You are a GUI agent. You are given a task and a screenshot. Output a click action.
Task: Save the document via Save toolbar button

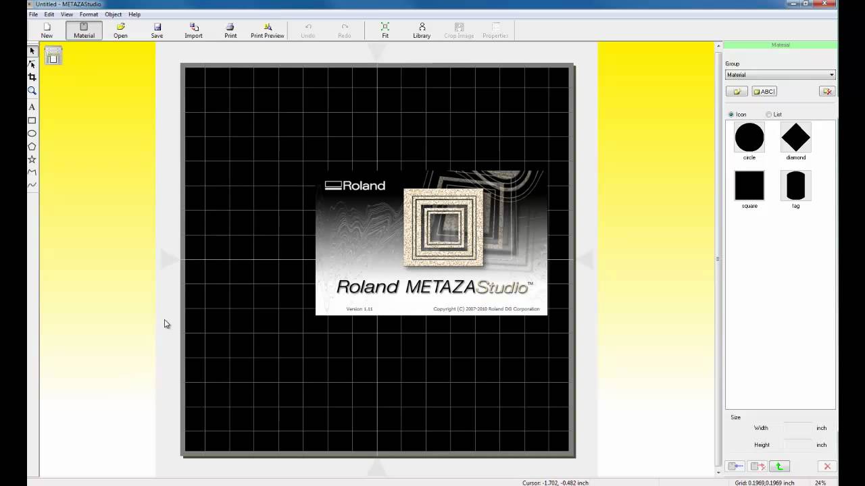157,30
